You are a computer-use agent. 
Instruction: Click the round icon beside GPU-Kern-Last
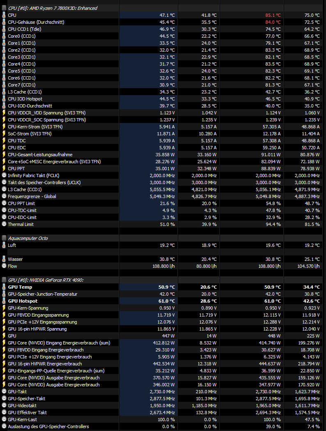pyautogui.click(x=4, y=420)
